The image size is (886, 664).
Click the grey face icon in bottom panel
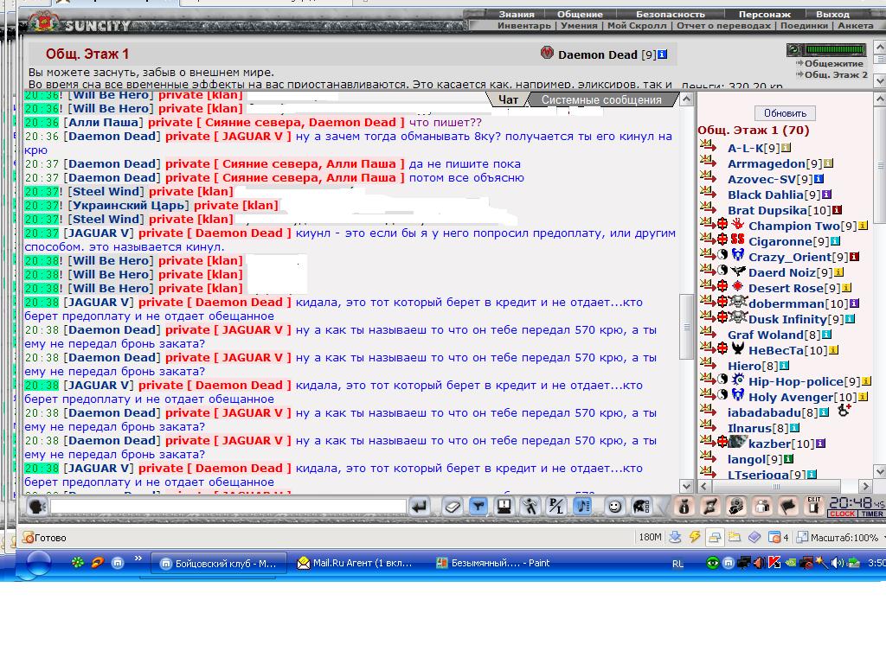pos(736,507)
